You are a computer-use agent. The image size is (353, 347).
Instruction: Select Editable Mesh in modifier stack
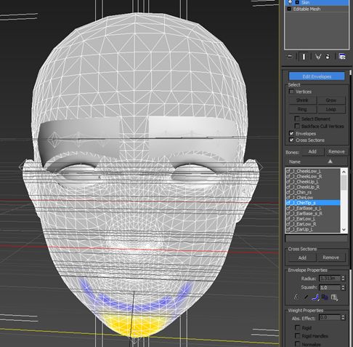coord(307,9)
